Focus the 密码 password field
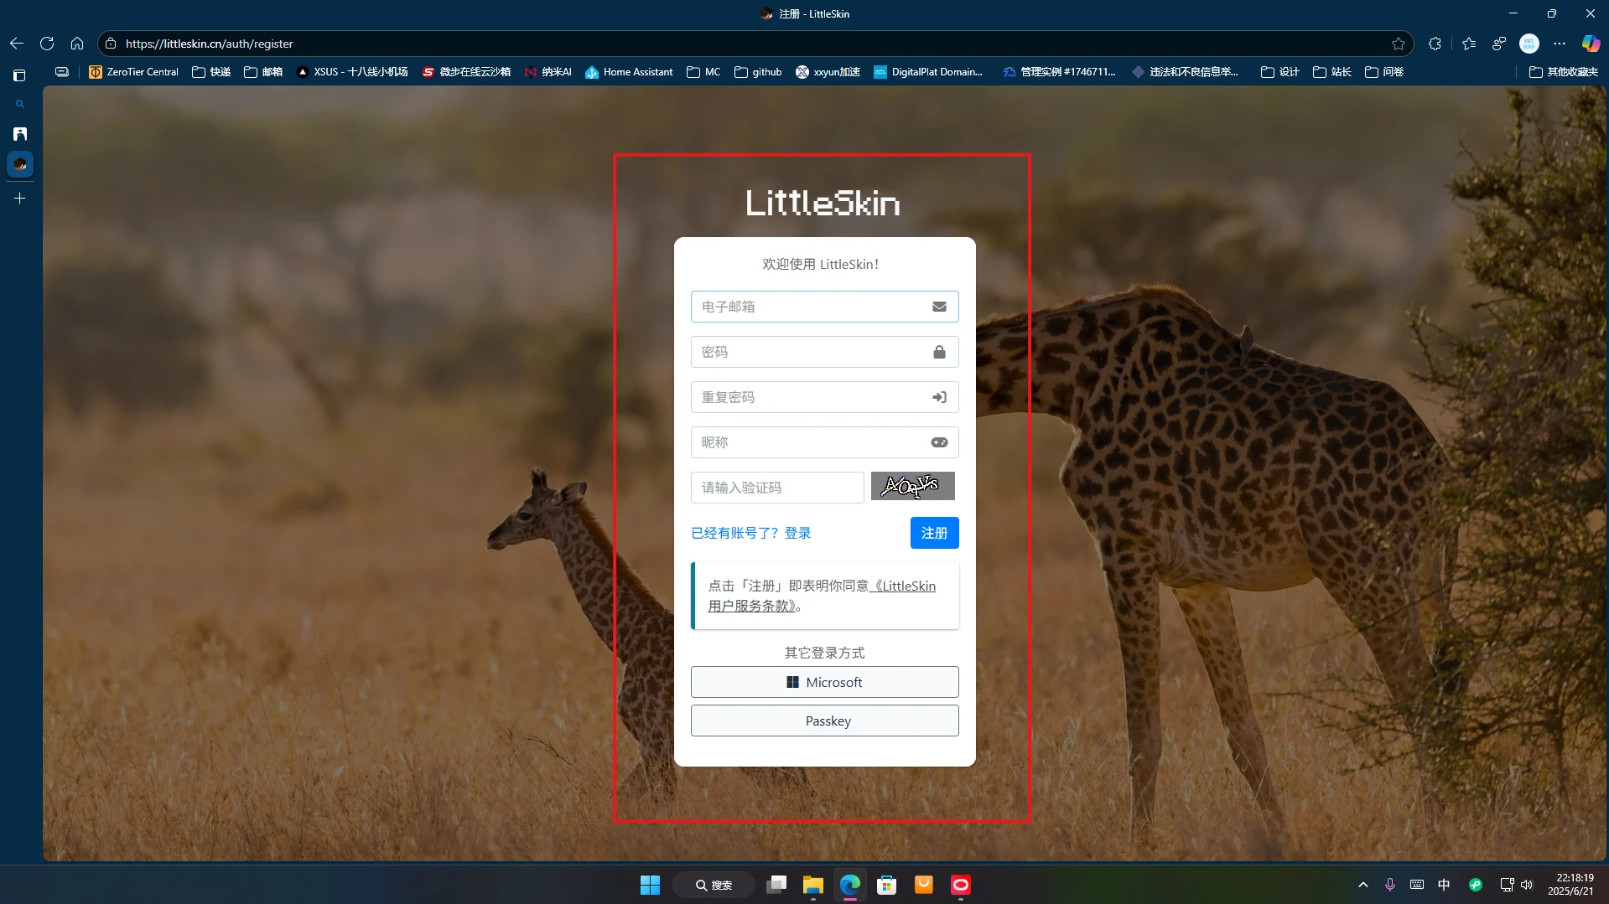 click(x=824, y=352)
